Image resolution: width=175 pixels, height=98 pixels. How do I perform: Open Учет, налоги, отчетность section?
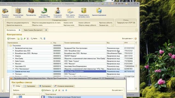point(70,13)
